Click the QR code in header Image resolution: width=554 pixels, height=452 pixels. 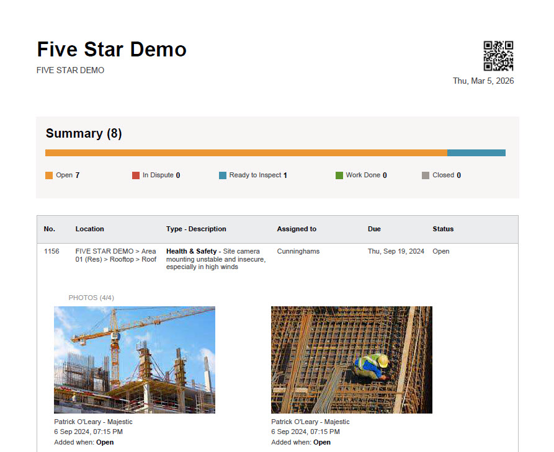pos(498,56)
